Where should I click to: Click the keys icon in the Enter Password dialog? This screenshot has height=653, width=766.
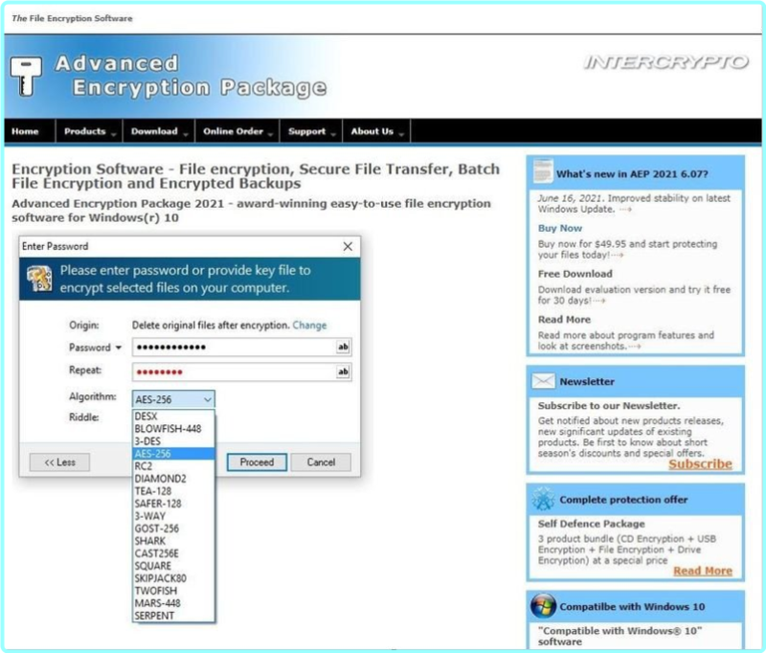39,279
